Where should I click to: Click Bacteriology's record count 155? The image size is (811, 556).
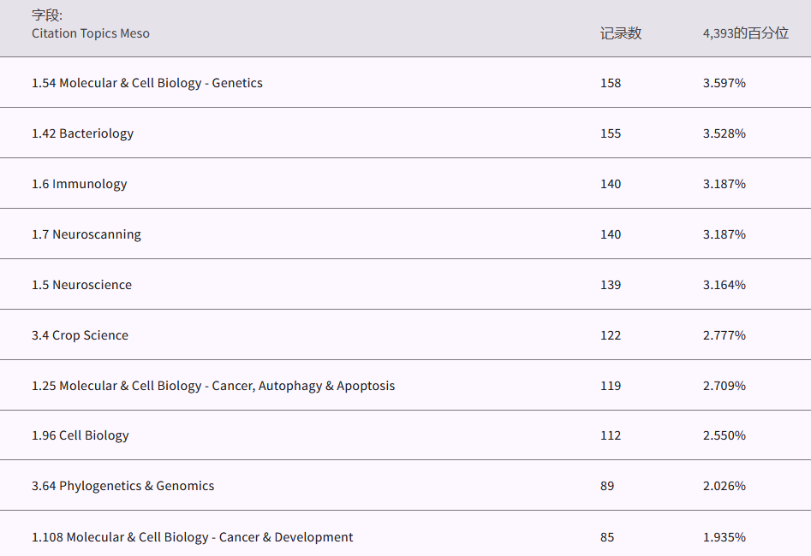611,133
